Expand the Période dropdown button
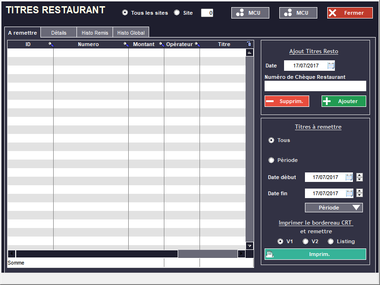The image size is (380, 285). 333,208
